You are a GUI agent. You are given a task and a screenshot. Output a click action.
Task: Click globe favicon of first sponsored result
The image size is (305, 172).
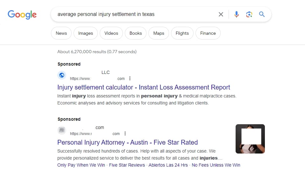click(x=62, y=75)
